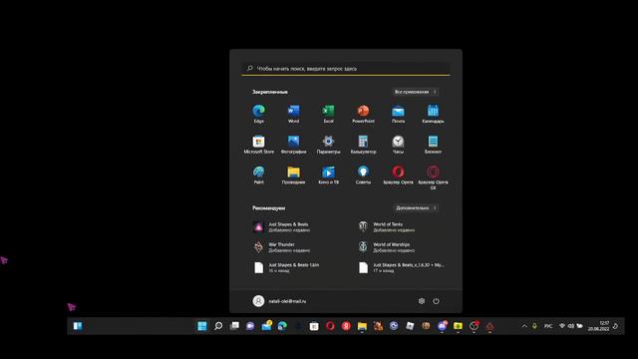Image resolution: width=638 pixels, height=359 pixels.
Task: Open the Chat icon on taskbar
Action: 250,326
